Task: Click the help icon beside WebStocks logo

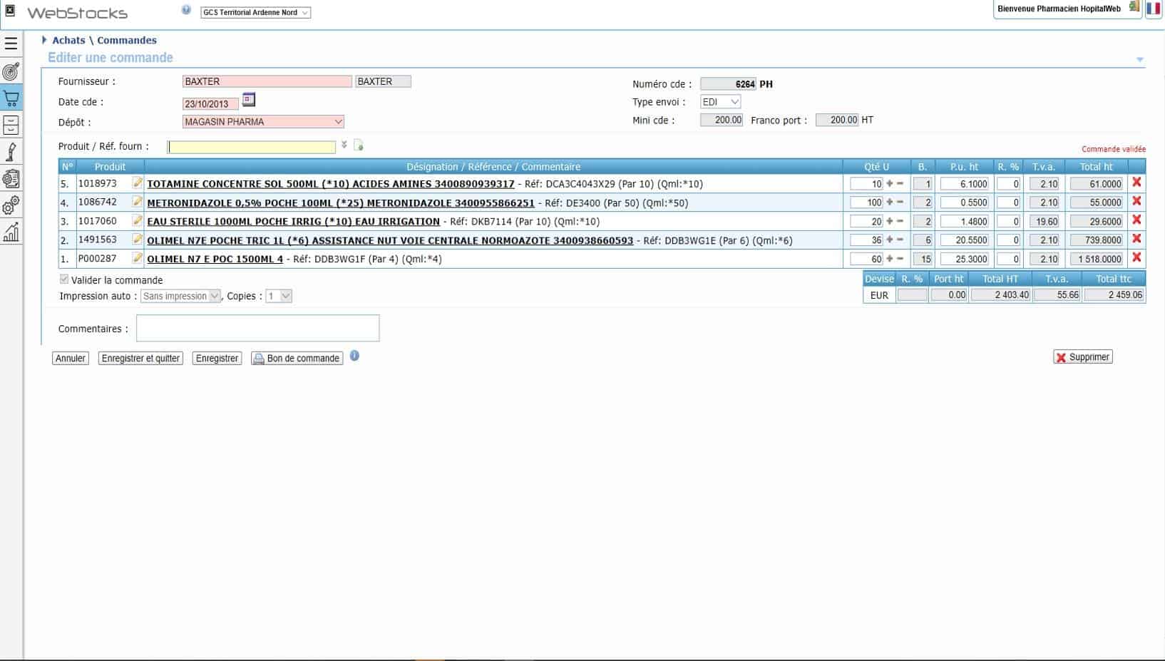Action: (x=186, y=10)
